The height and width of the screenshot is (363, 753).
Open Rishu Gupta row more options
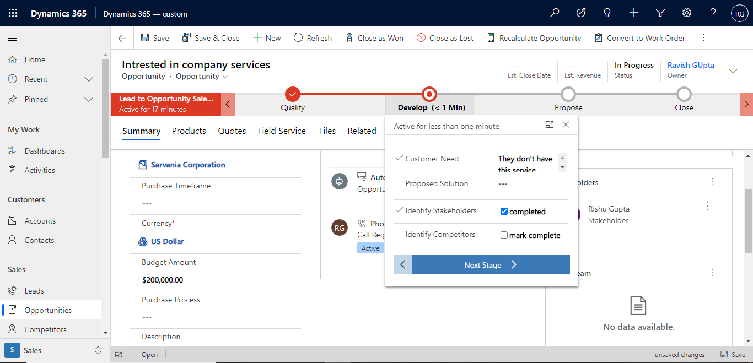click(x=708, y=206)
